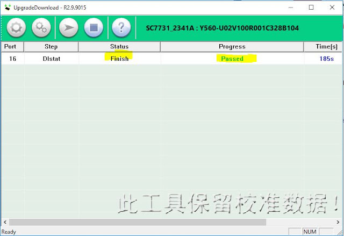Click Ready status bar text
Image resolution: width=344 pixels, height=236 pixels.
pos(9,232)
